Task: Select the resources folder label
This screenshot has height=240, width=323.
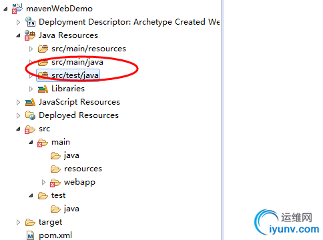Action: pos(83,169)
